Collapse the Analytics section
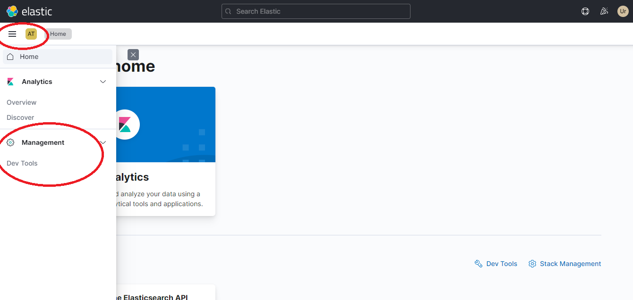This screenshot has height=300, width=633. (103, 81)
